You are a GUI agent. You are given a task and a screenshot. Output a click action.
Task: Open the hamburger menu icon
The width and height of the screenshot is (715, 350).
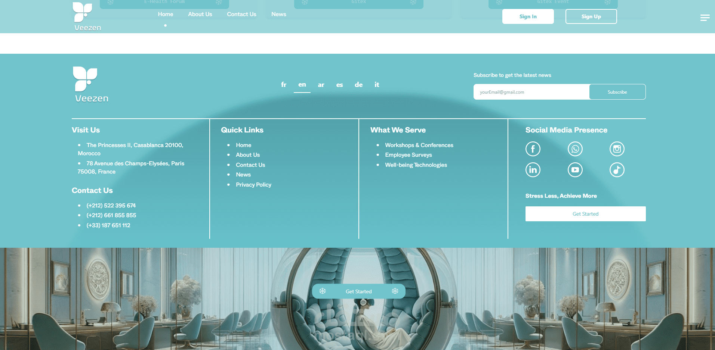click(x=705, y=18)
